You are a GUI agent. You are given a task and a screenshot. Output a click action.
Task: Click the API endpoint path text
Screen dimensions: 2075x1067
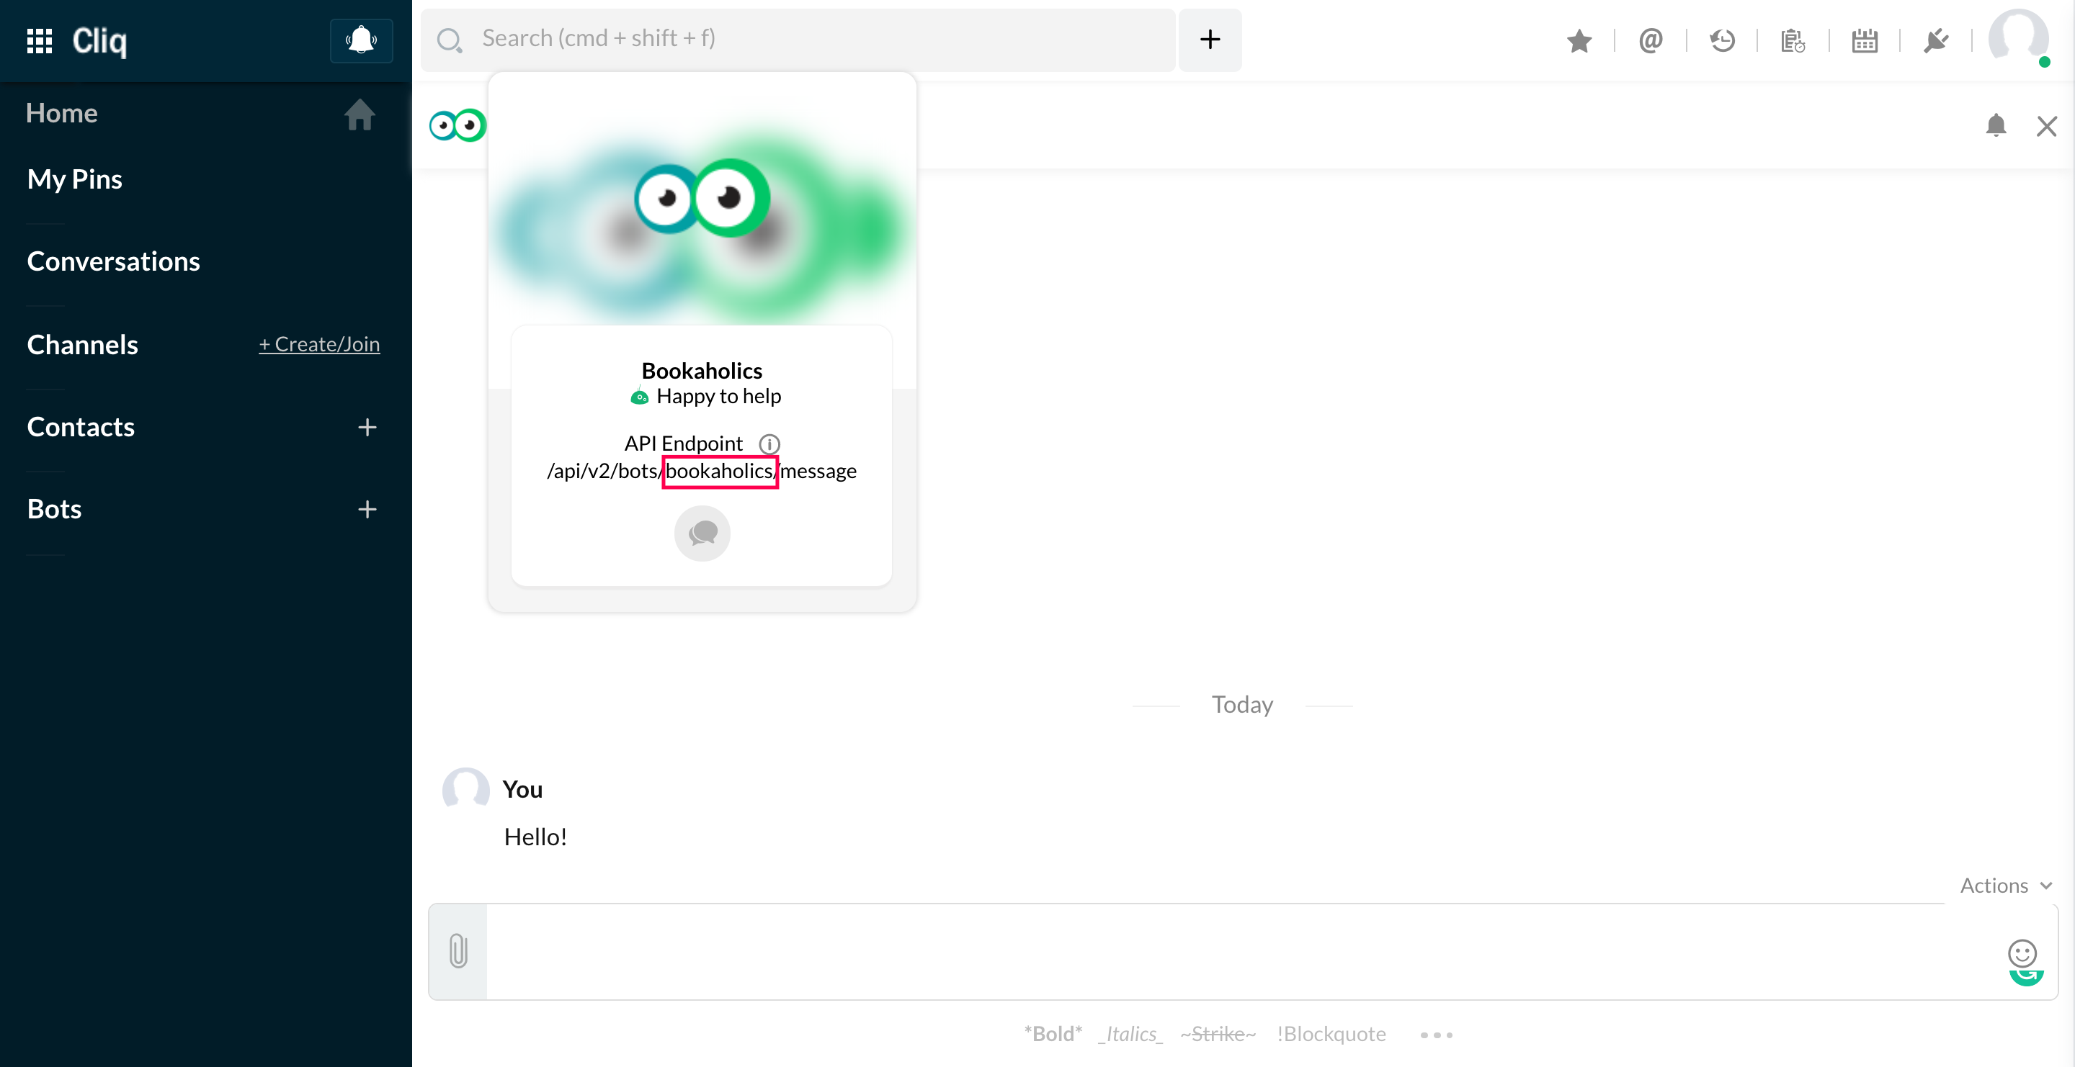pyautogui.click(x=702, y=471)
